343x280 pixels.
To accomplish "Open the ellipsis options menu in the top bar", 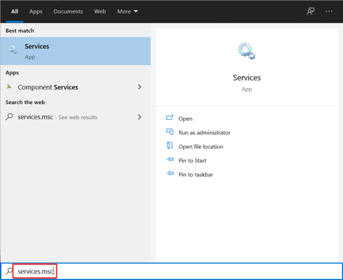I will [331, 11].
